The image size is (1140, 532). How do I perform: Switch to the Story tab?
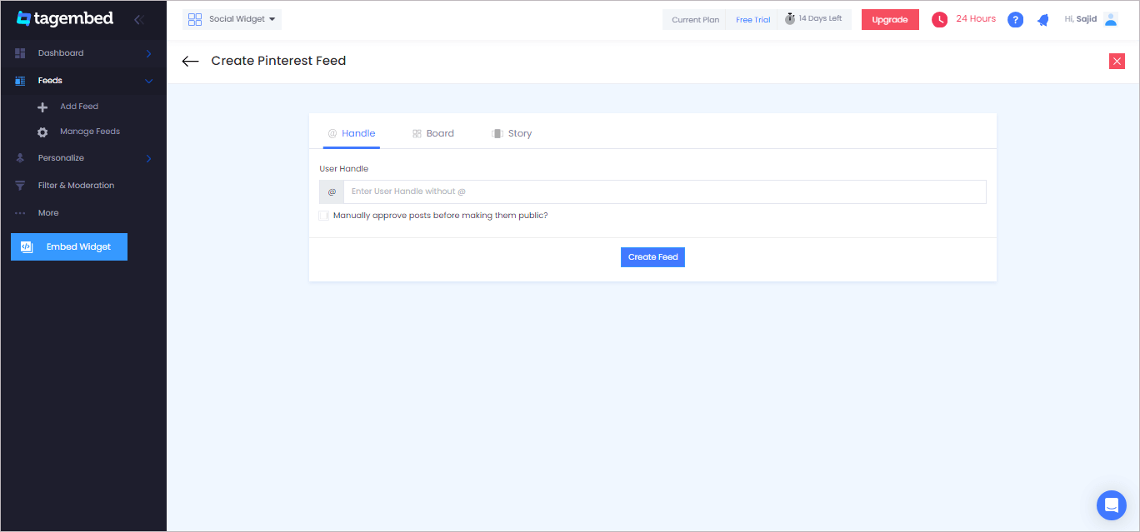click(512, 133)
